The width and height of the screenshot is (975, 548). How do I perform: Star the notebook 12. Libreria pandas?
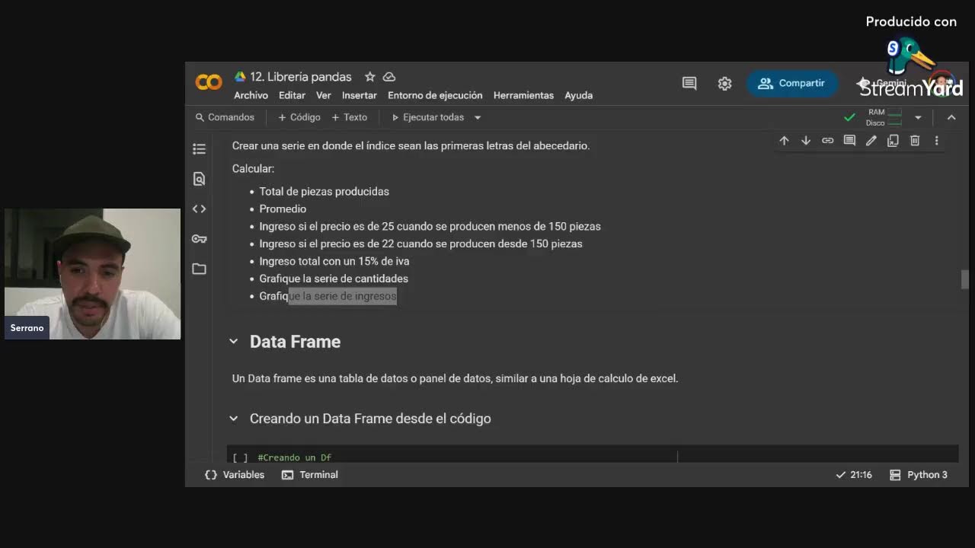pyautogui.click(x=370, y=77)
